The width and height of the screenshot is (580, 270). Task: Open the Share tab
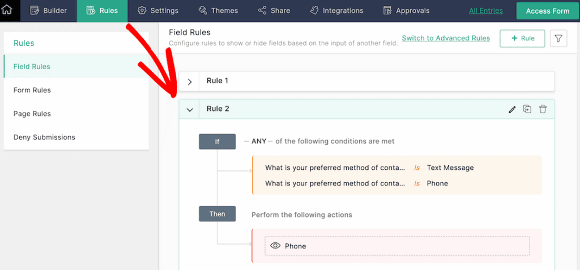click(274, 11)
